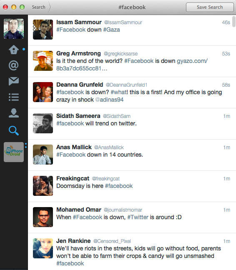The width and height of the screenshot is (236, 270).
Task: Open the Lists icon in sidebar
Action: (14, 97)
